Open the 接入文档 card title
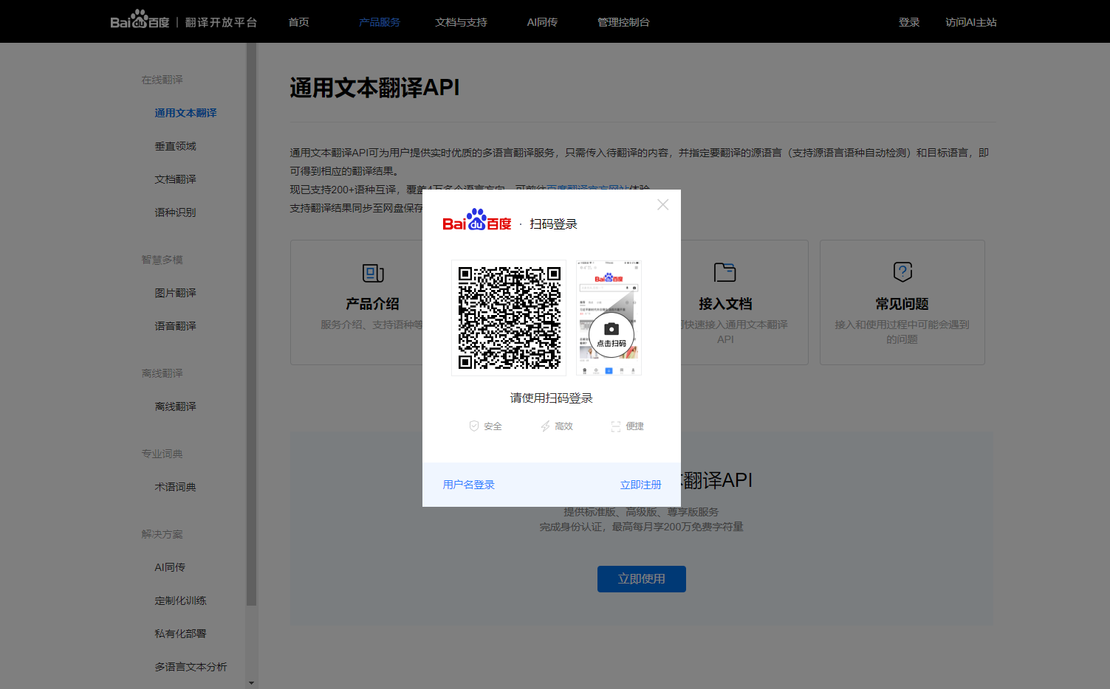 tap(725, 304)
